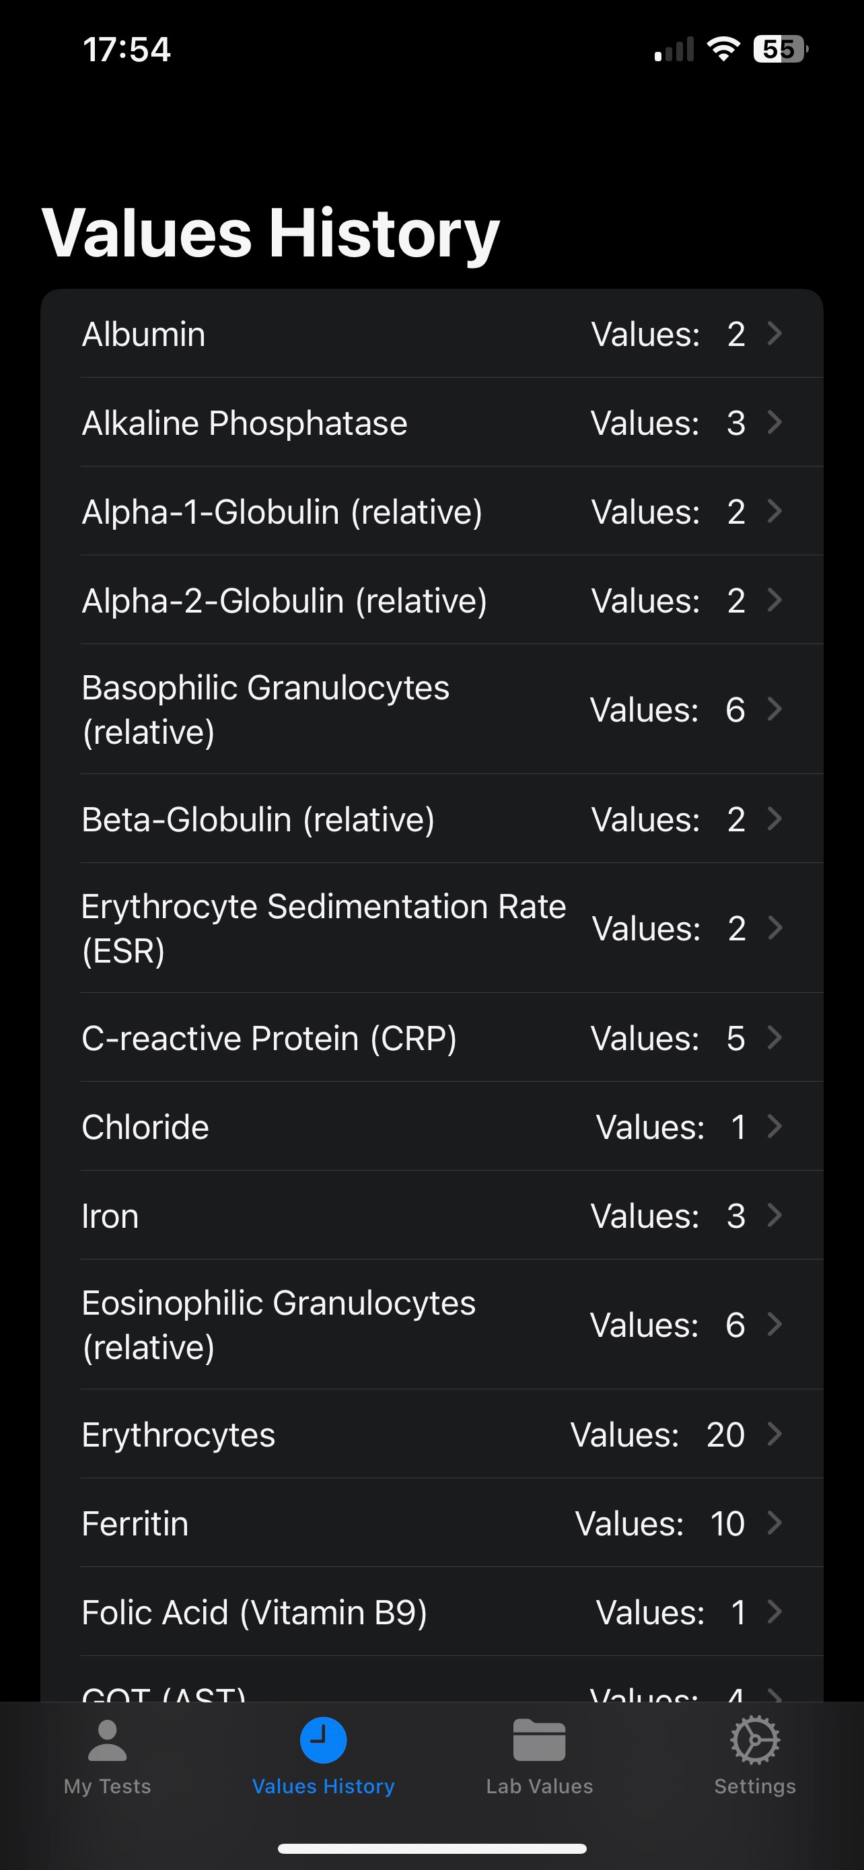This screenshot has height=1870, width=864.
Task: Tap the battery indicator icon
Action: pyautogui.click(x=781, y=49)
